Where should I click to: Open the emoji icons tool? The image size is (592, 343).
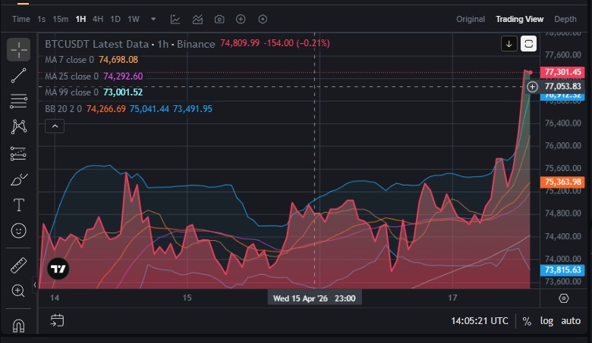point(19,230)
